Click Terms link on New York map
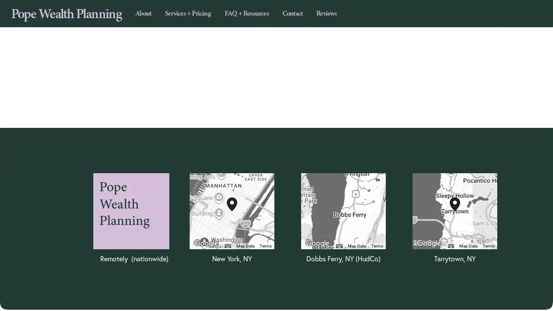 coord(266,246)
